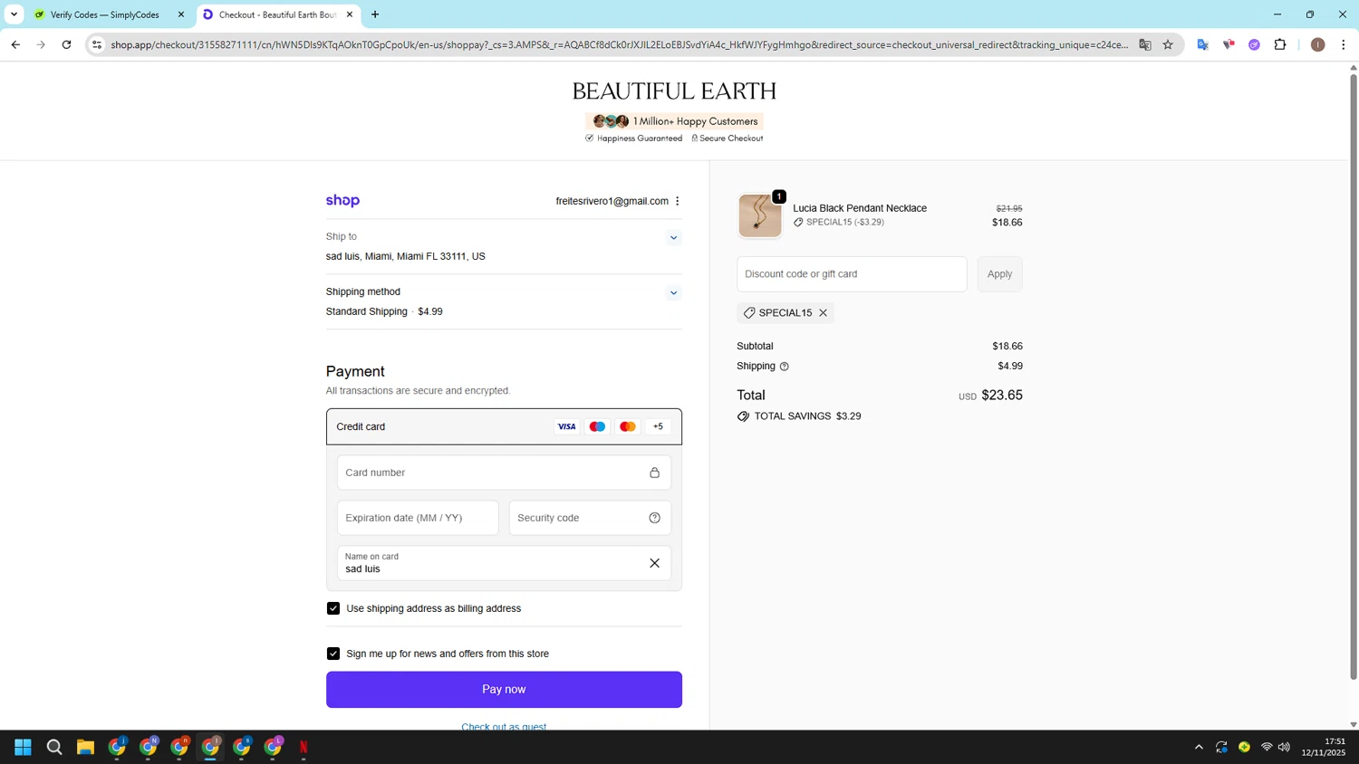1359x764 pixels.
Task: Click the Name on card field
Action: click(504, 563)
